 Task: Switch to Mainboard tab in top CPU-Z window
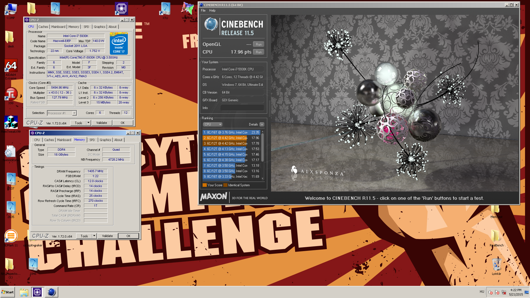58,27
